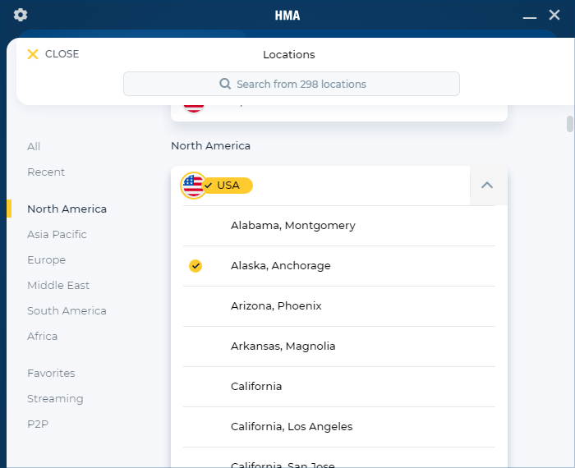Click the magnifying glass search icon
Image resolution: width=575 pixels, height=468 pixels.
click(x=225, y=84)
